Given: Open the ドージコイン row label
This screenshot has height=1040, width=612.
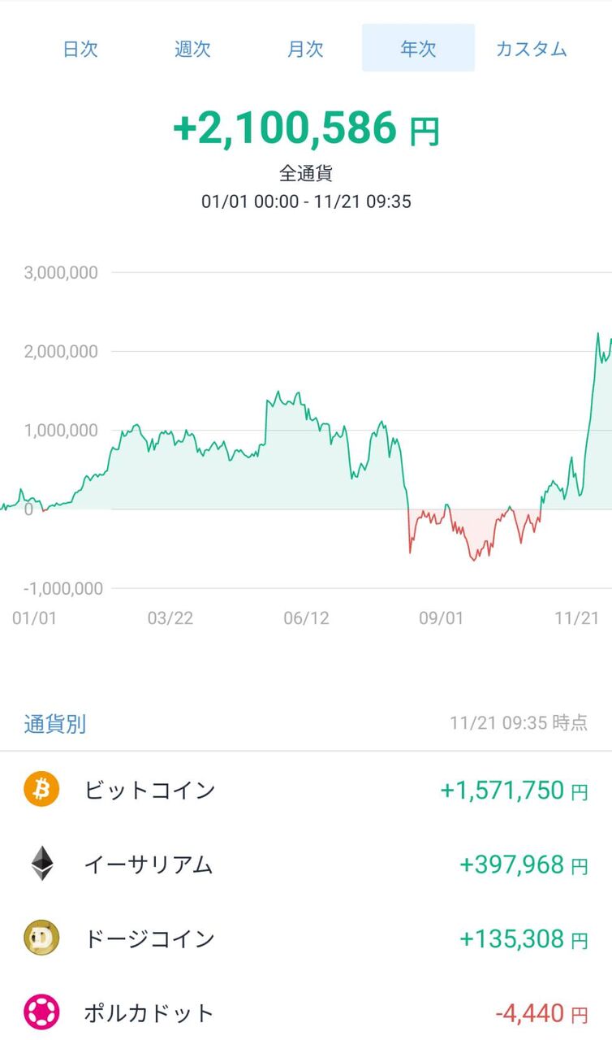Looking at the screenshot, I should click(x=149, y=939).
